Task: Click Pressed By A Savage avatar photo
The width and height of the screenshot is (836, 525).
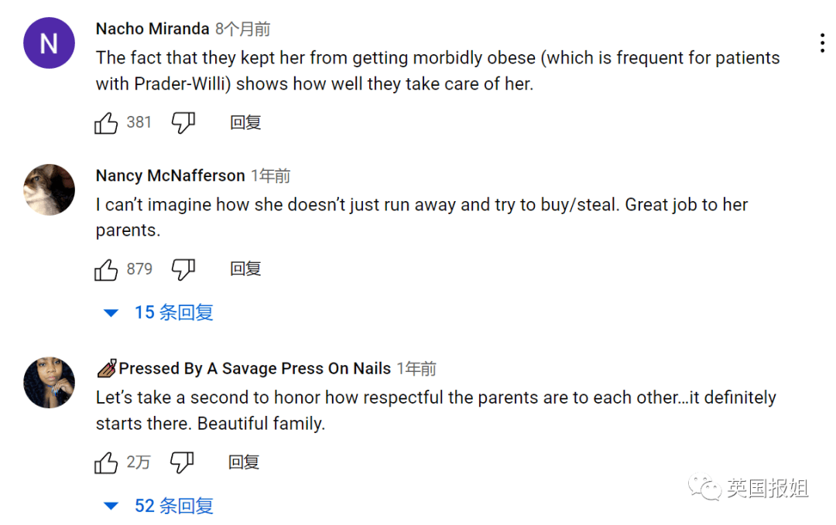Action: point(49,383)
